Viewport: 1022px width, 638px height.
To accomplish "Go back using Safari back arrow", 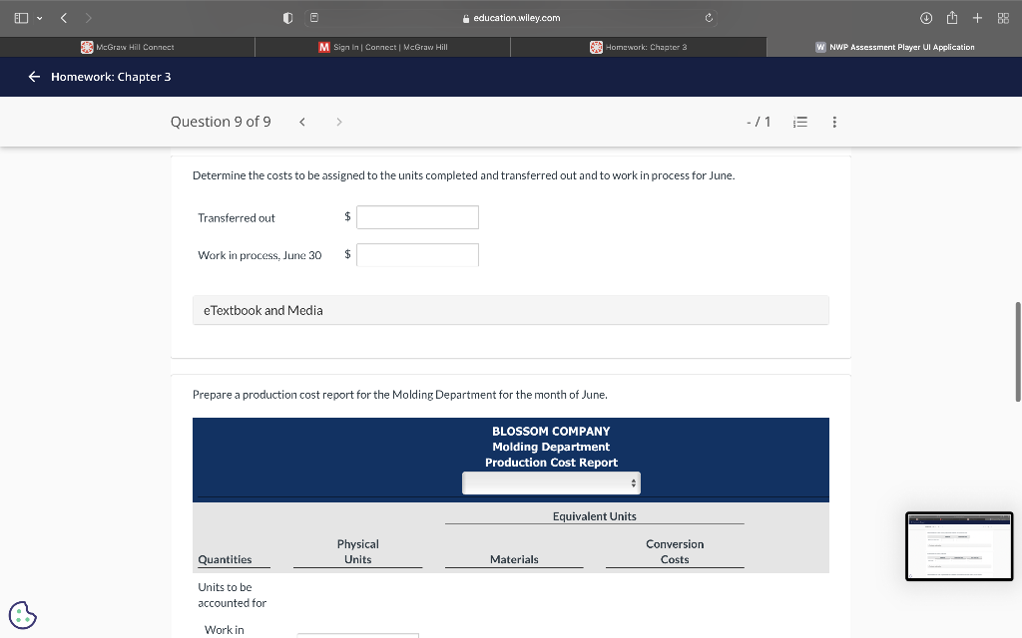I will point(64,18).
